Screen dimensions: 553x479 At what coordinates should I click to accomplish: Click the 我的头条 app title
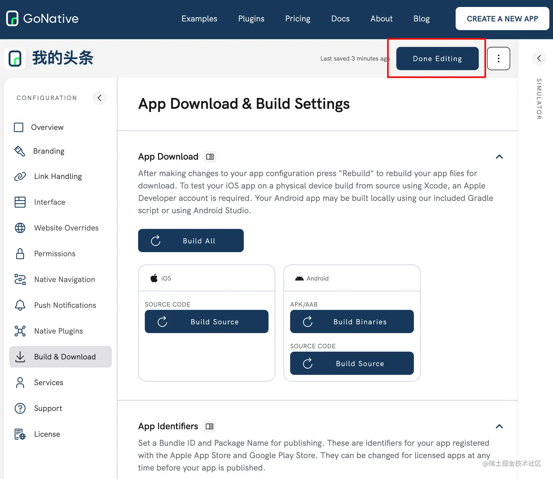pyautogui.click(x=63, y=58)
